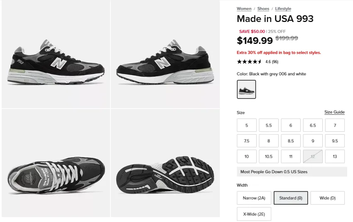Select the Standard (B) width option
This screenshot has height=222, width=353.
291,198
